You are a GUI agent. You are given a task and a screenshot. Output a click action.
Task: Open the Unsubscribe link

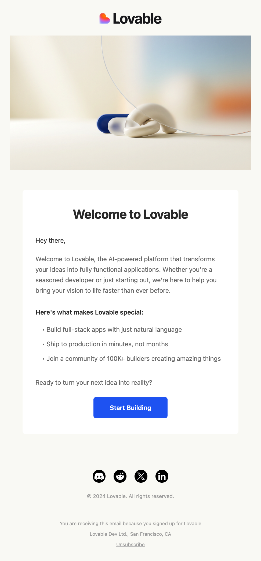[130, 544]
